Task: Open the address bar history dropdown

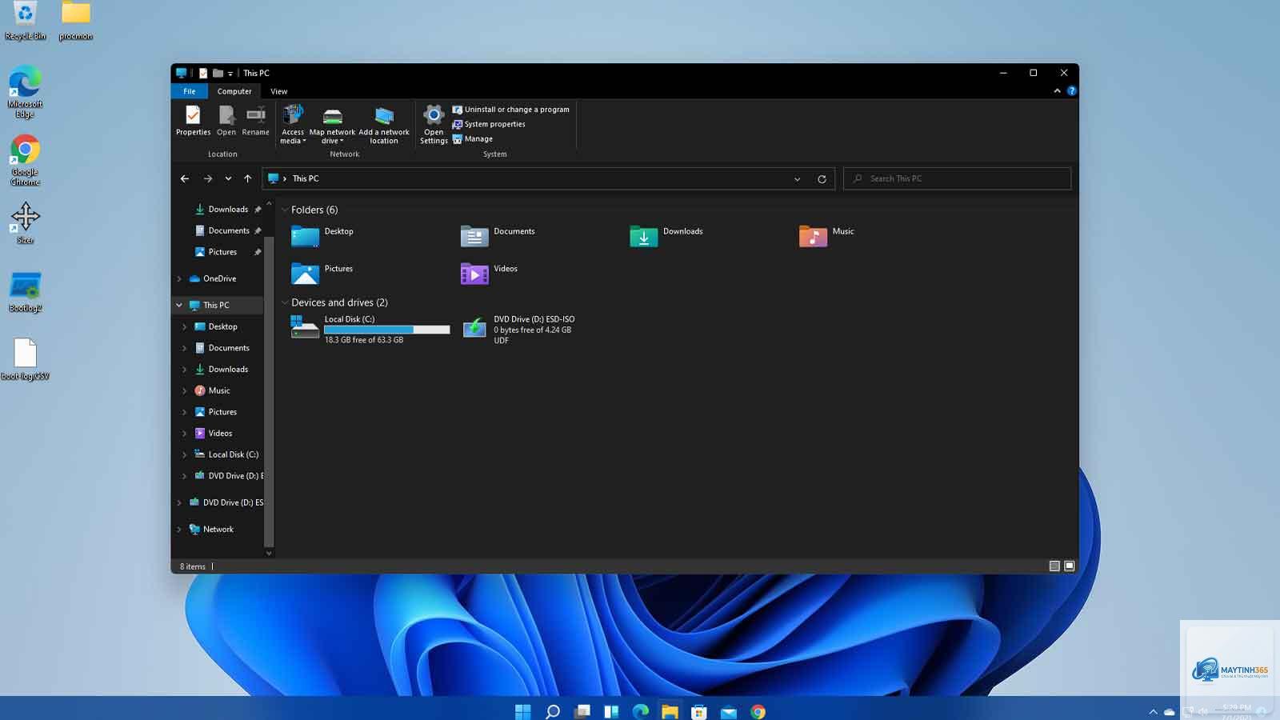Action: pos(797,178)
